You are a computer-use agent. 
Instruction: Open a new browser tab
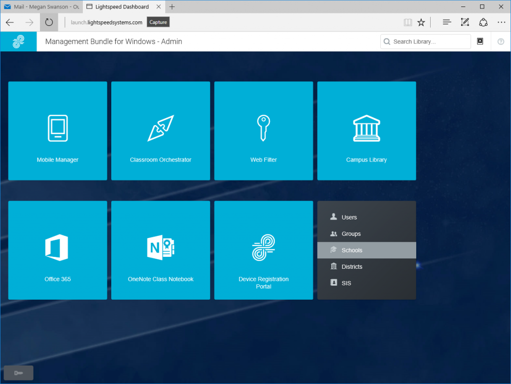pyautogui.click(x=172, y=6)
